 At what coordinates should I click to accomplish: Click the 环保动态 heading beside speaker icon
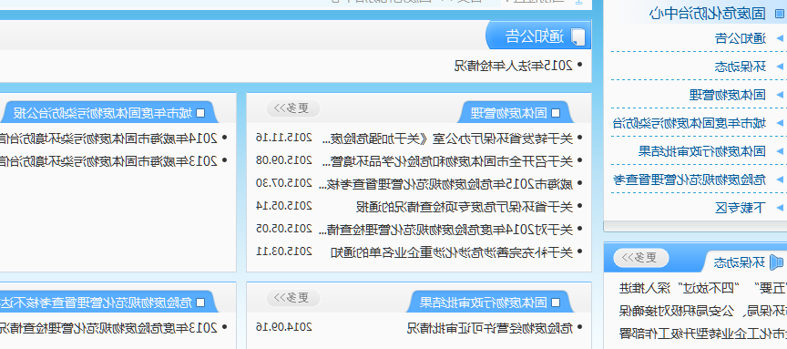pos(740,262)
